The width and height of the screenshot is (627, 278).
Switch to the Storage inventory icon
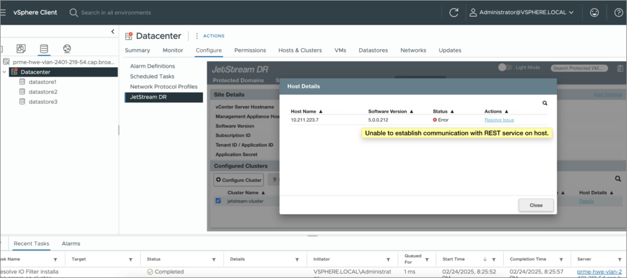pos(44,49)
